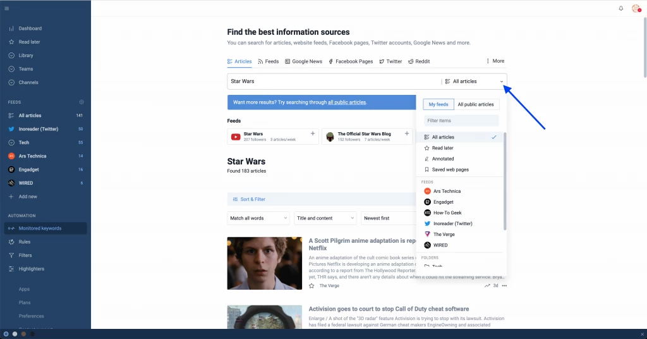Switch to Twitter search tab
The image size is (647, 339).
pyautogui.click(x=390, y=61)
